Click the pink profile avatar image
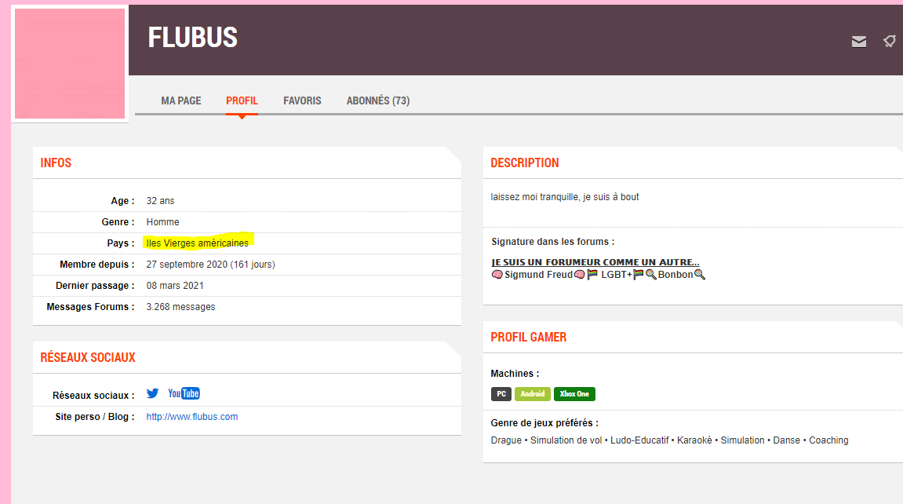The image size is (903, 504). (x=70, y=64)
